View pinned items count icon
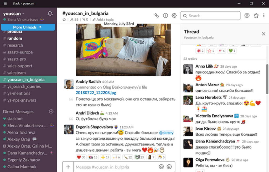Image resolution: width=269 pixels, height=172 pixels. tap(85, 19)
